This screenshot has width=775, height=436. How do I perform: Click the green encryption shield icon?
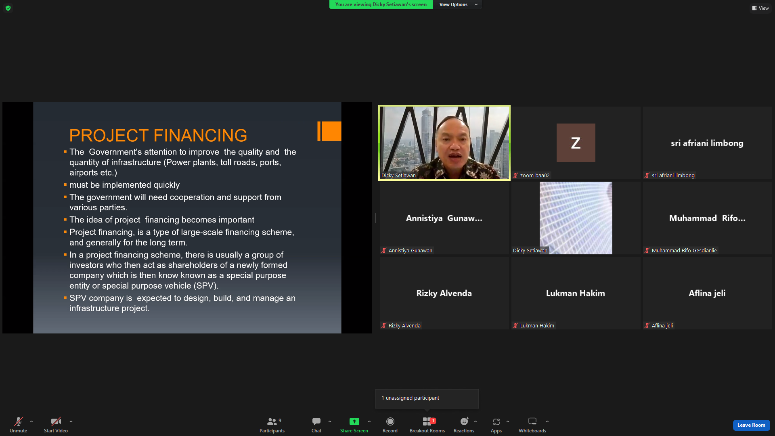coord(8,8)
